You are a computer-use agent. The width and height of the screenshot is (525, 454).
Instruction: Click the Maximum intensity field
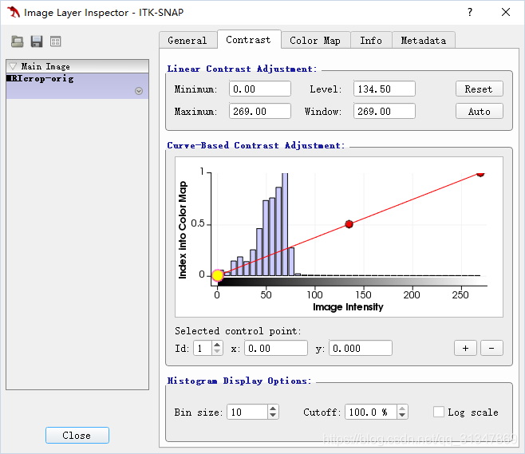[260, 111]
